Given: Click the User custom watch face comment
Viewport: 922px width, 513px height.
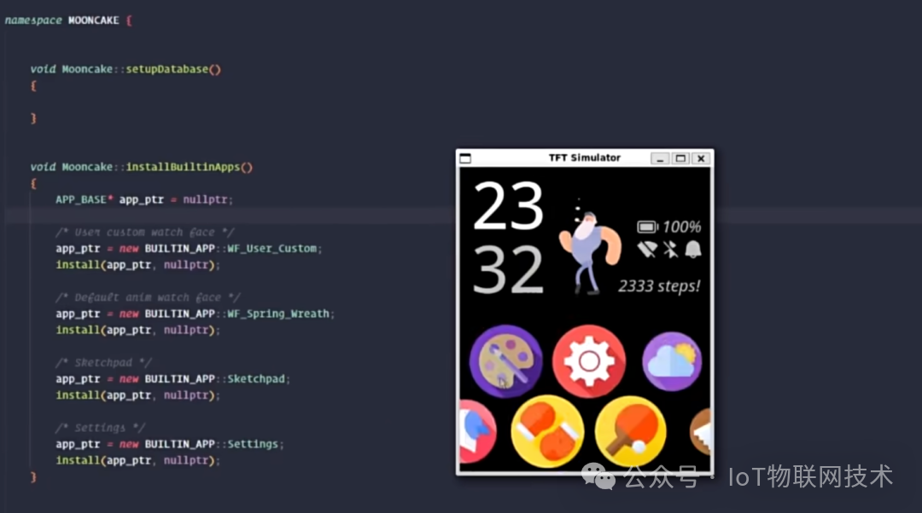Looking at the screenshot, I should (144, 233).
